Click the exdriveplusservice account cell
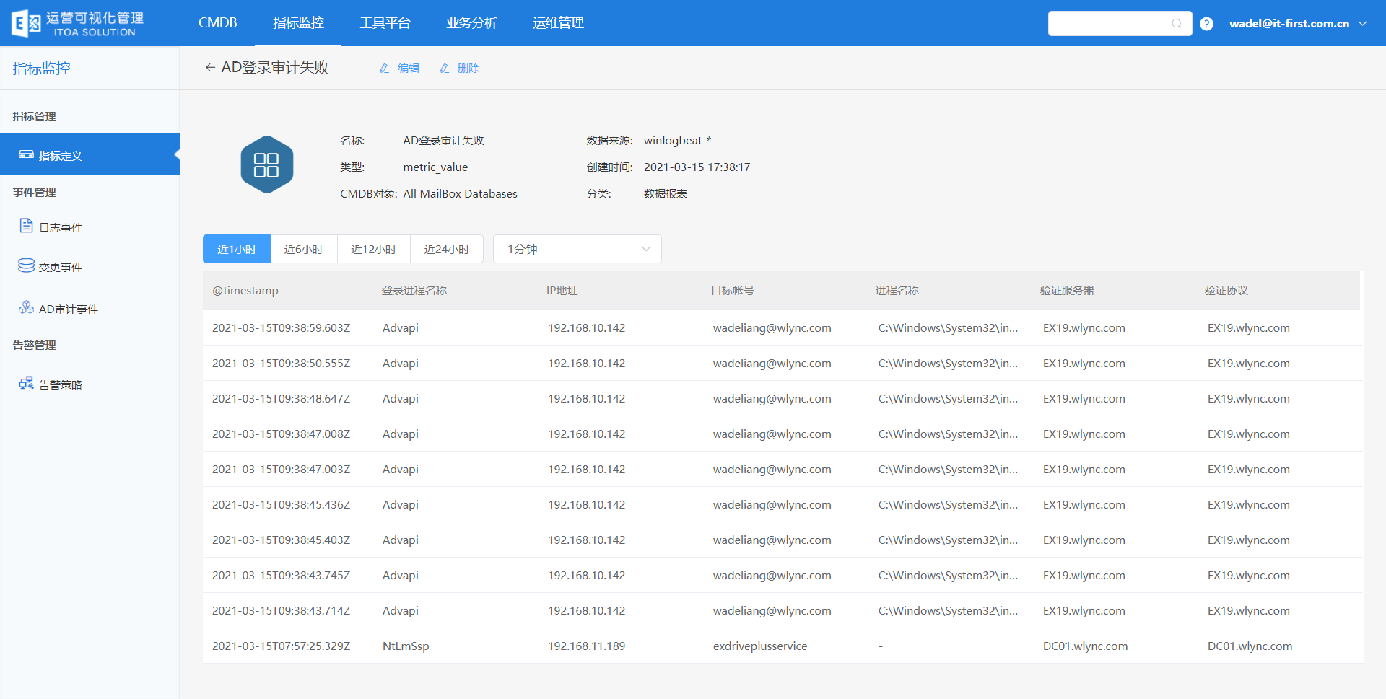This screenshot has height=699, width=1386. 760,646
